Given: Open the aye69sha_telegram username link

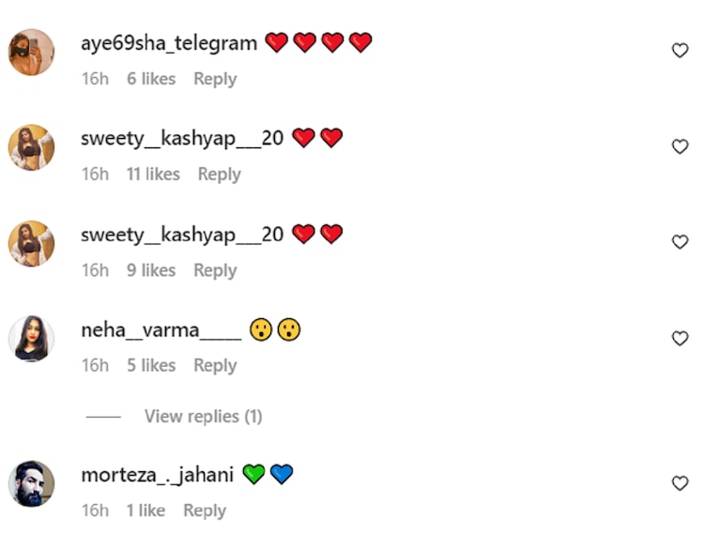Looking at the screenshot, I should [x=169, y=43].
